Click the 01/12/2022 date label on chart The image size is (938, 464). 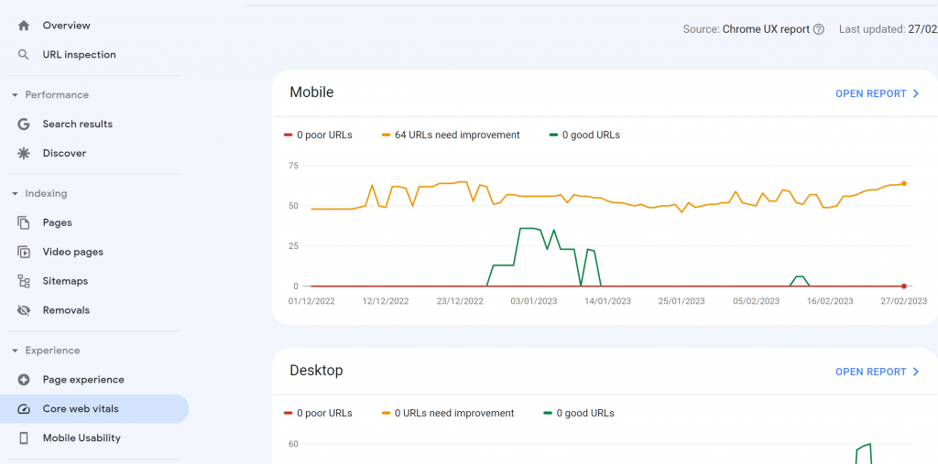311,301
